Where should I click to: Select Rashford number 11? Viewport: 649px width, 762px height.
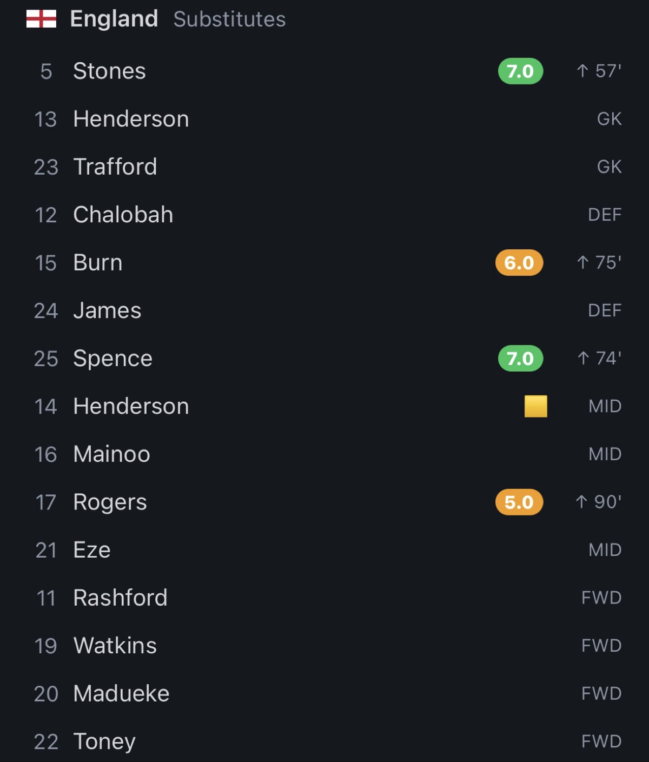[x=325, y=598]
